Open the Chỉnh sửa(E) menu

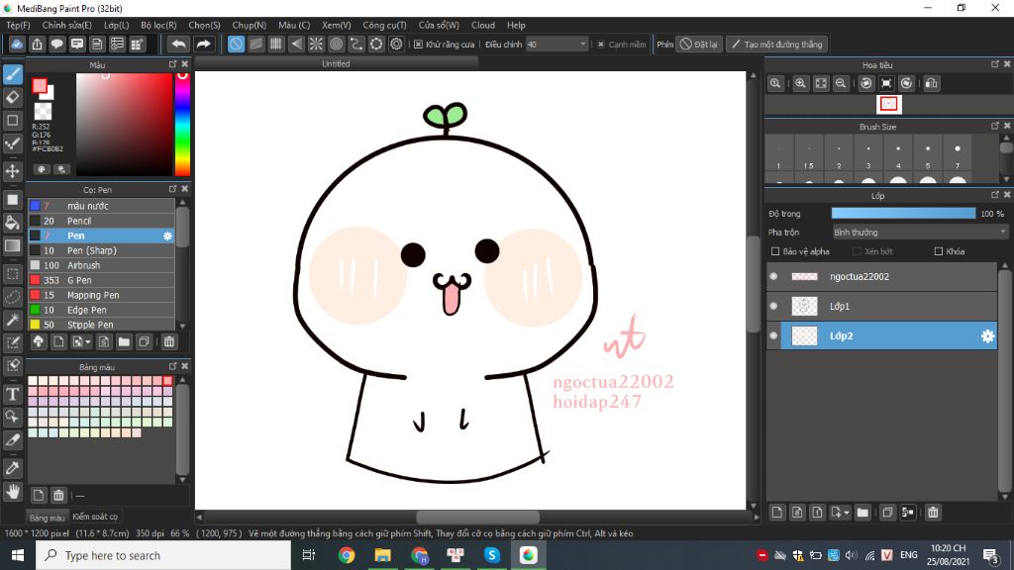tap(66, 25)
